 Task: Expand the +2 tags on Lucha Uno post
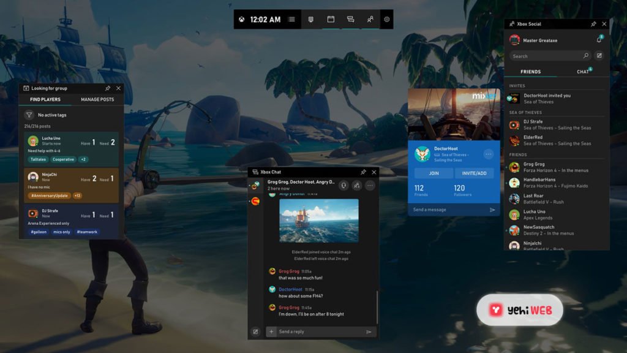coord(83,159)
